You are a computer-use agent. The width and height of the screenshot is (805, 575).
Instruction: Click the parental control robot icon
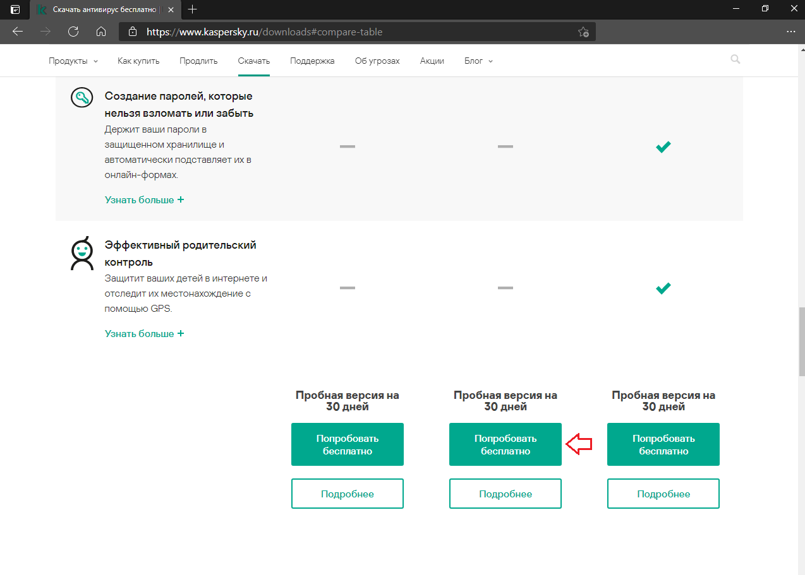(82, 254)
